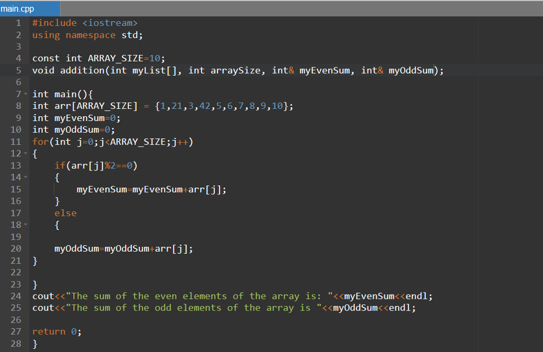Image resolution: width=543 pixels, height=352 pixels.
Task: Click line number 1 in the gutter
Action: pos(18,23)
